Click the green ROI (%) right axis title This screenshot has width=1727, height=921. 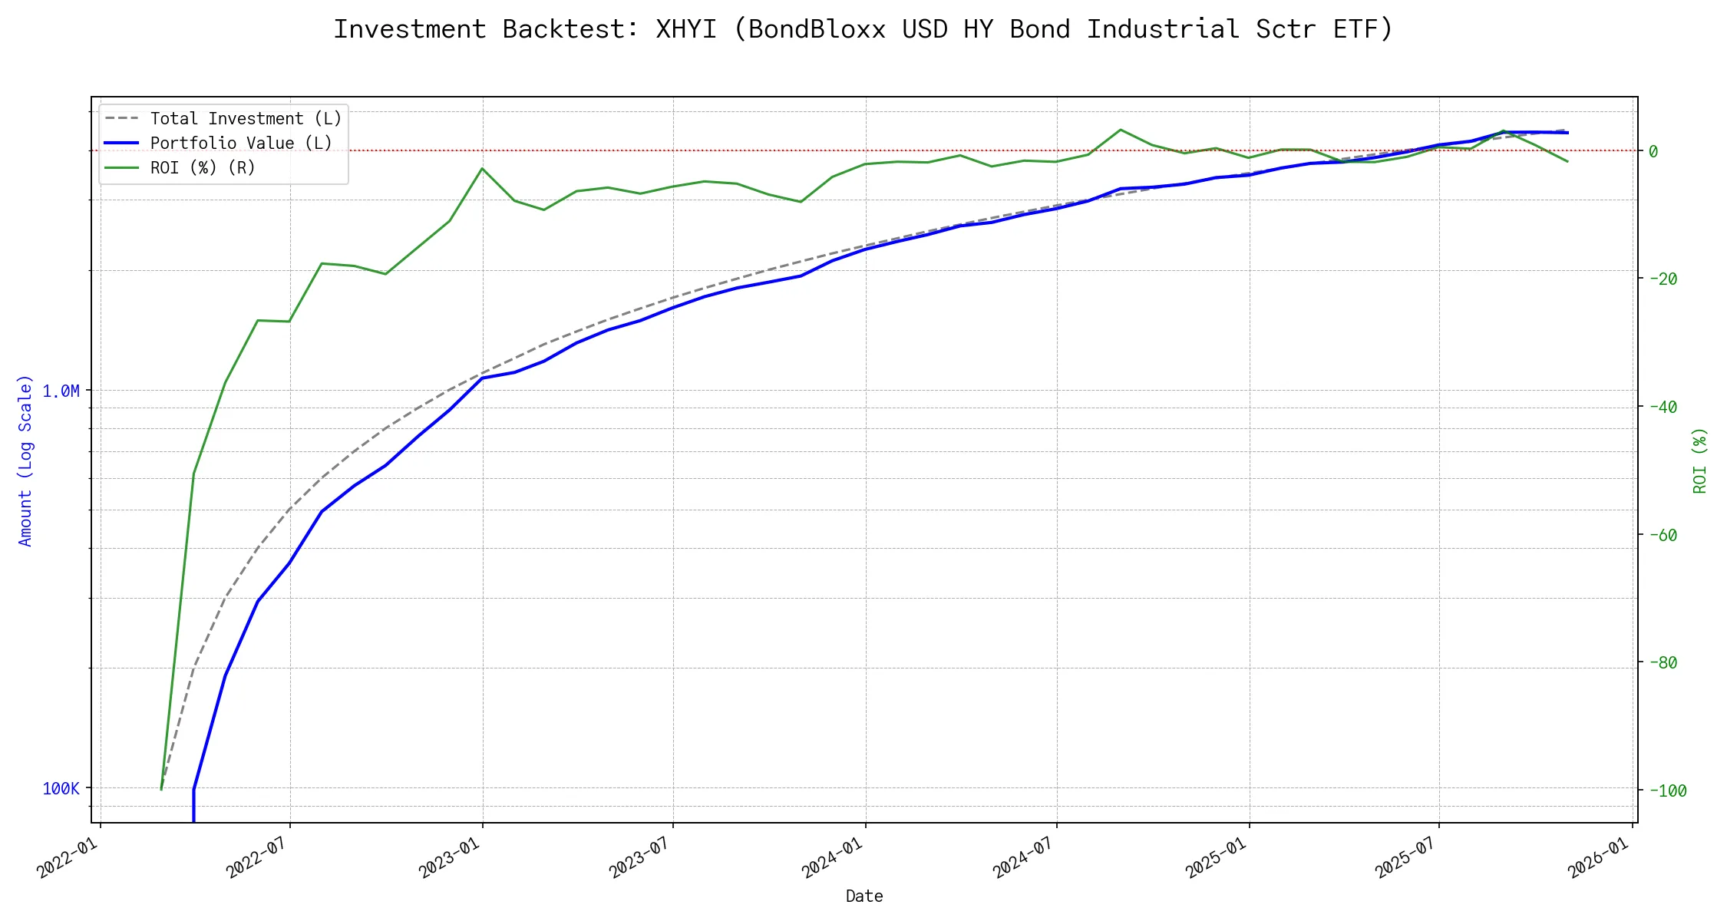coord(1700,460)
